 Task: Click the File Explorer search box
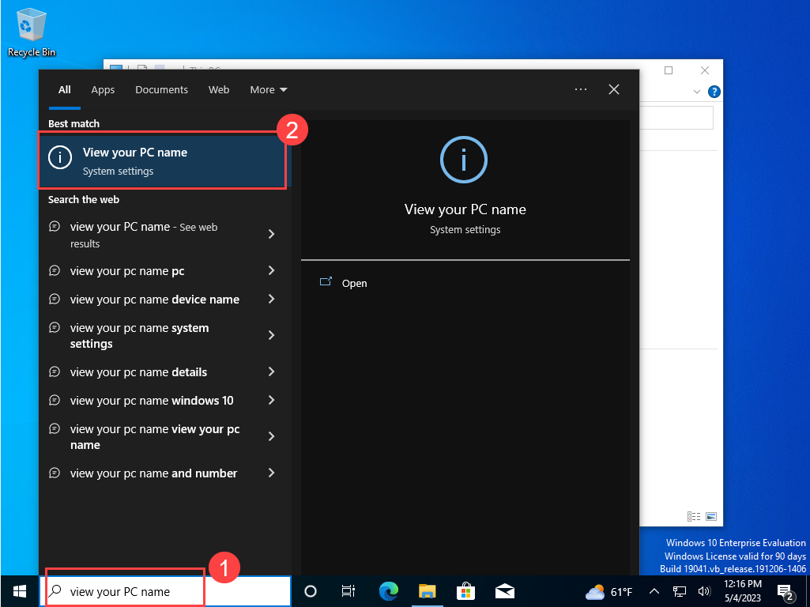point(676,119)
